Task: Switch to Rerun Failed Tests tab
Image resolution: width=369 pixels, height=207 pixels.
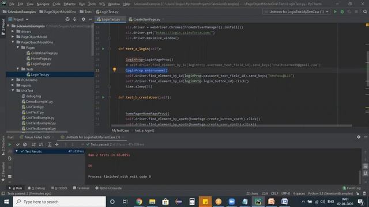Action: click(37, 137)
